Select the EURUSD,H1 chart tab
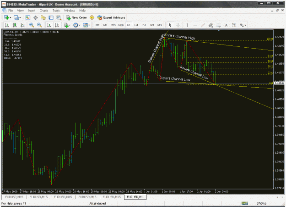The height and width of the screenshot is (207, 286). (135, 197)
